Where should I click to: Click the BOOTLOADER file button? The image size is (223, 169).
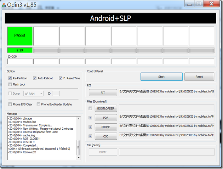pyautogui.click(x=106, y=108)
